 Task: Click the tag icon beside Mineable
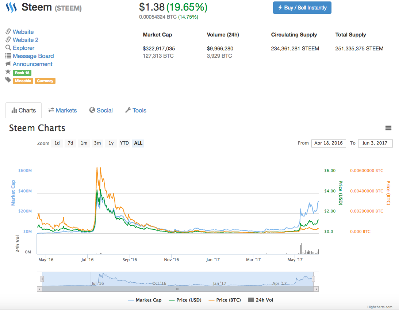click(x=8, y=80)
